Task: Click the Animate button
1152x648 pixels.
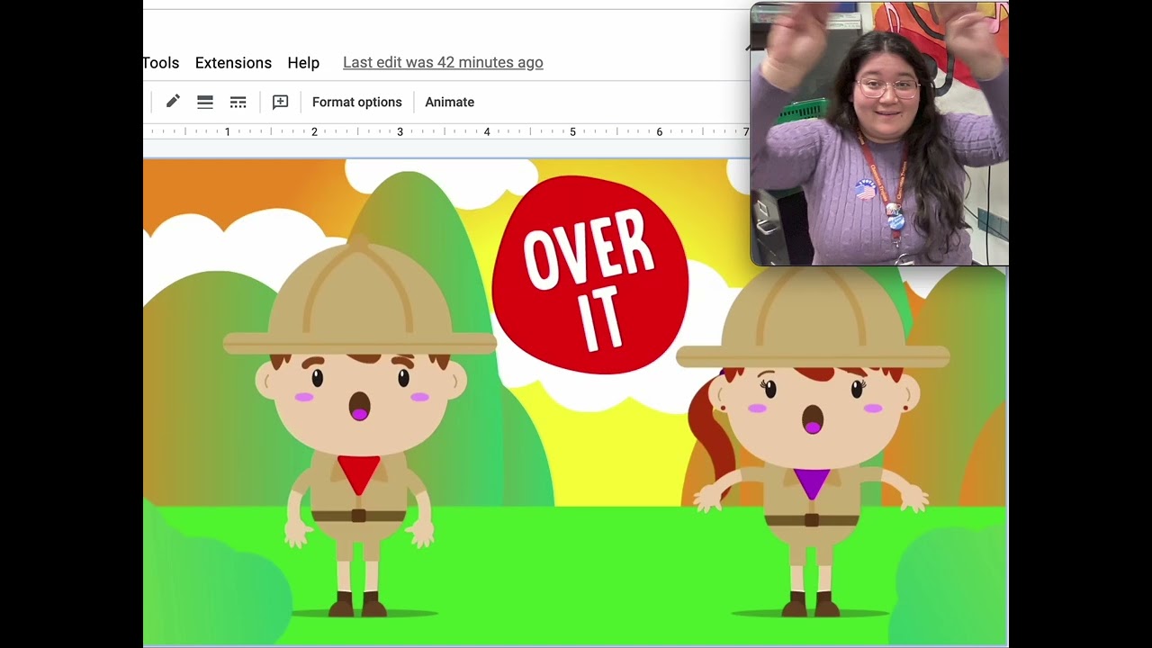Action: 449,102
